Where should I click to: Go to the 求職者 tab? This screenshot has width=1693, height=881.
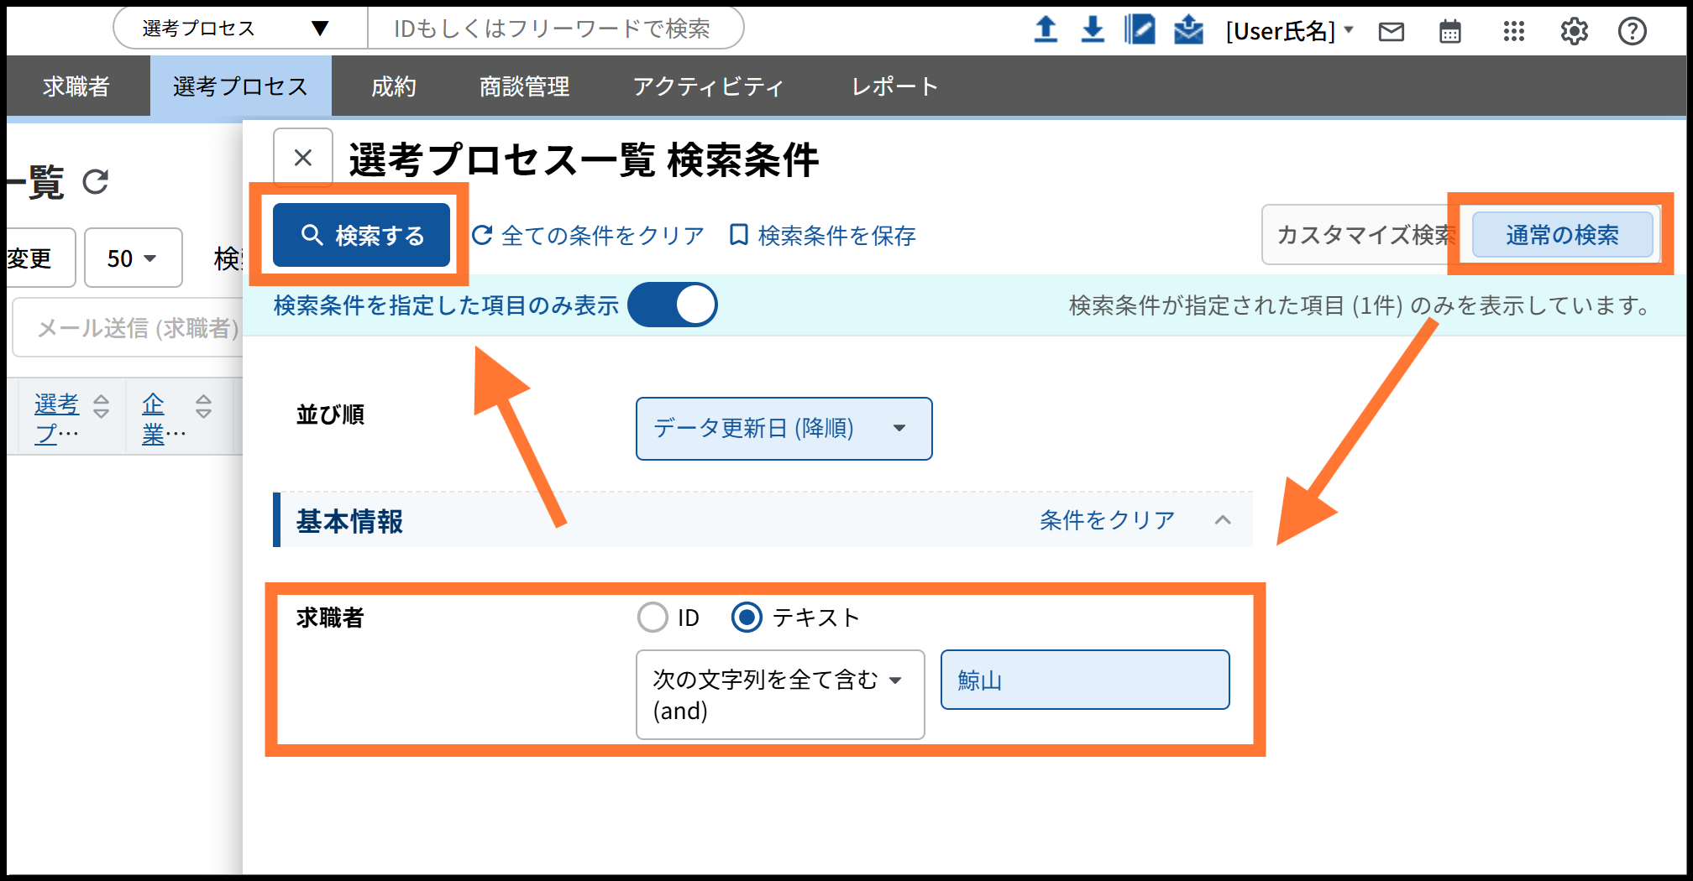76,86
